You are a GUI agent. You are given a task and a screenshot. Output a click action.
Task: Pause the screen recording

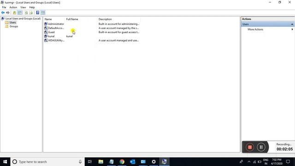(261, 147)
